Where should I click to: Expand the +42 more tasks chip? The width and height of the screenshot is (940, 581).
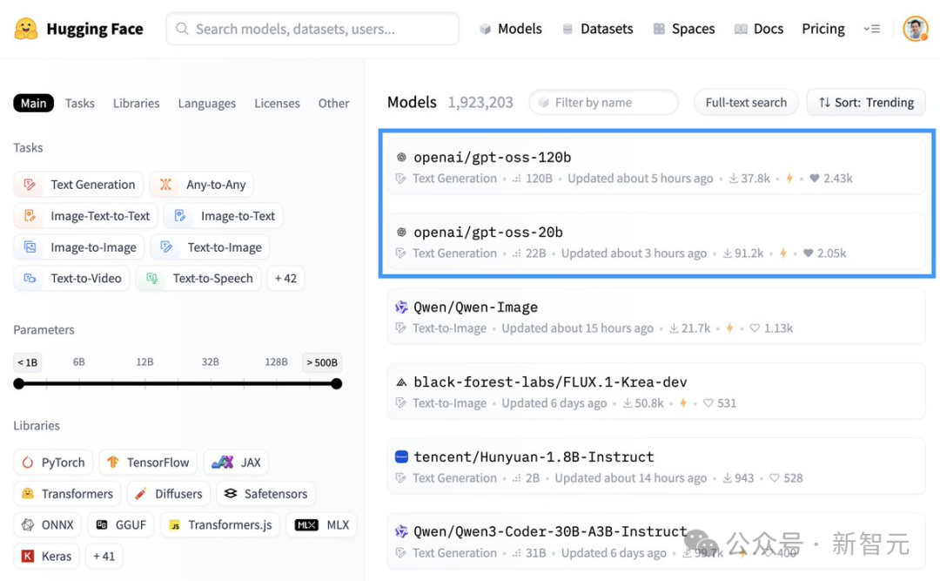pyautogui.click(x=285, y=279)
